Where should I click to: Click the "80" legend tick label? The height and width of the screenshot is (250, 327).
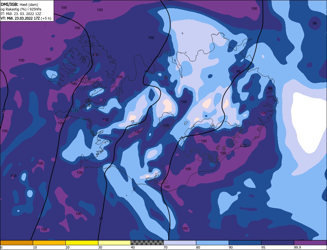[x=198, y=247]
